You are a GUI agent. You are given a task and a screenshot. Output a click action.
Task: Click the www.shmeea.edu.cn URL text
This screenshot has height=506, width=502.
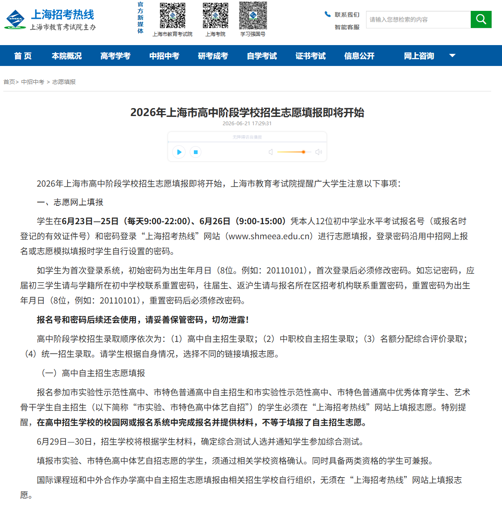(270, 236)
